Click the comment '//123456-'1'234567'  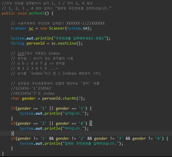point(31,88)
